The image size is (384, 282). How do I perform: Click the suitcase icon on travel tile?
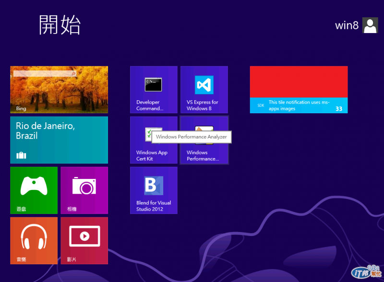pyautogui.click(x=21, y=155)
